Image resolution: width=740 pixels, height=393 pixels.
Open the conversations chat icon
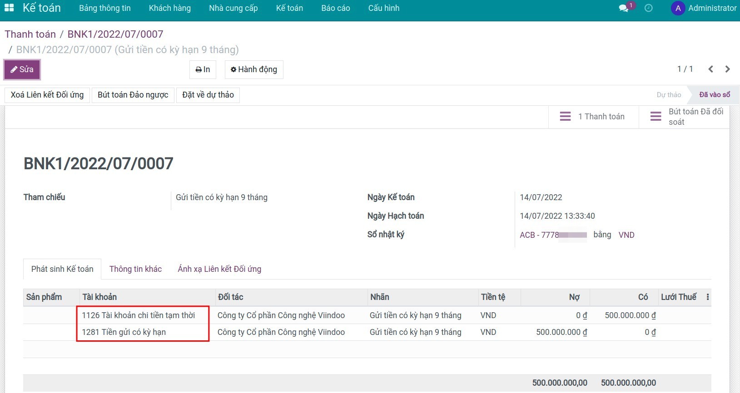(624, 8)
